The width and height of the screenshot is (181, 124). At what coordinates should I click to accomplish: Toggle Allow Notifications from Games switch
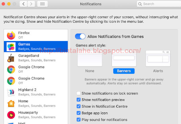pos(80,37)
